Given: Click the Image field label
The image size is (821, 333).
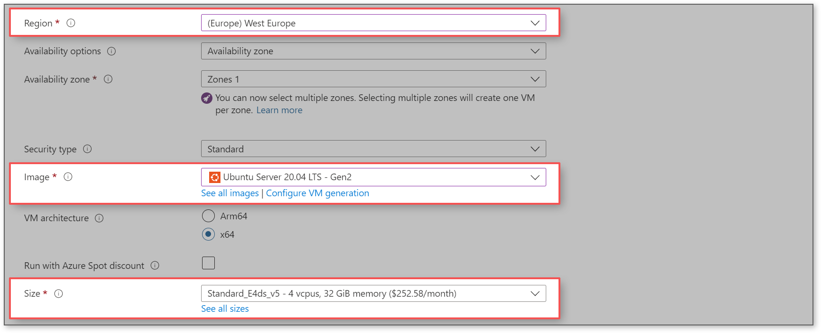Looking at the screenshot, I should [x=37, y=177].
